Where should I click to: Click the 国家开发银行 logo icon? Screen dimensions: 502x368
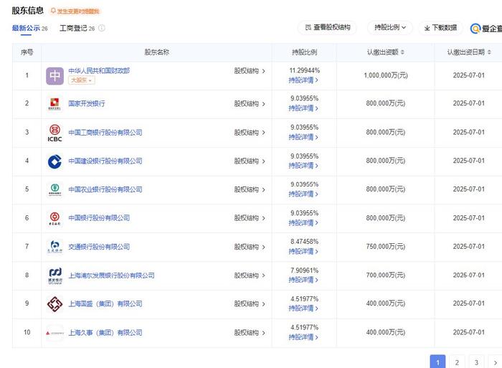coord(55,103)
